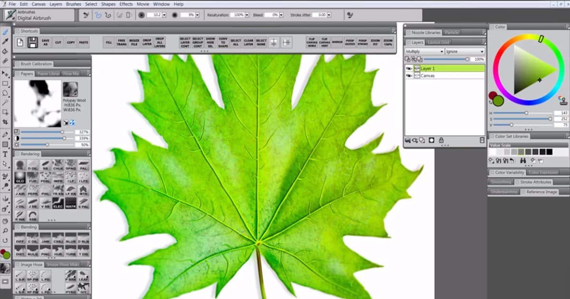The image size is (570, 299).
Task: Click the trash icon to delete layer
Action: [482, 140]
